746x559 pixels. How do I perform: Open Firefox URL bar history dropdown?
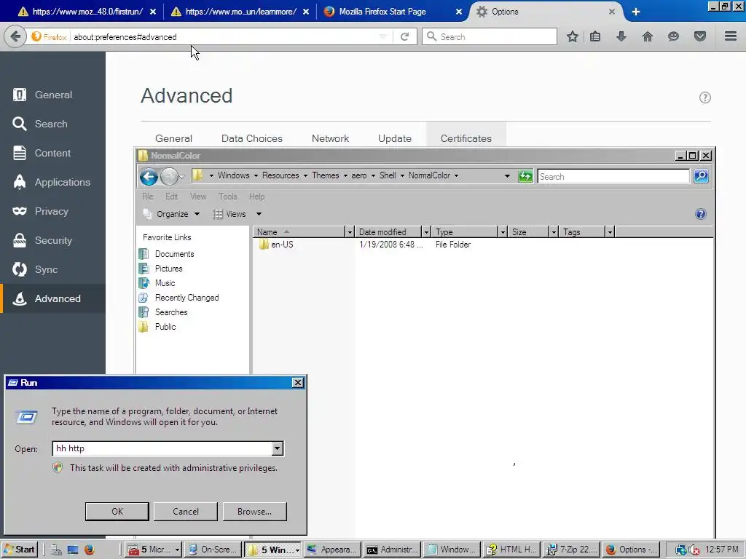383,36
